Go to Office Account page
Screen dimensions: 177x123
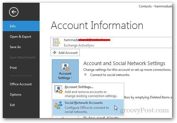coord(21,84)
